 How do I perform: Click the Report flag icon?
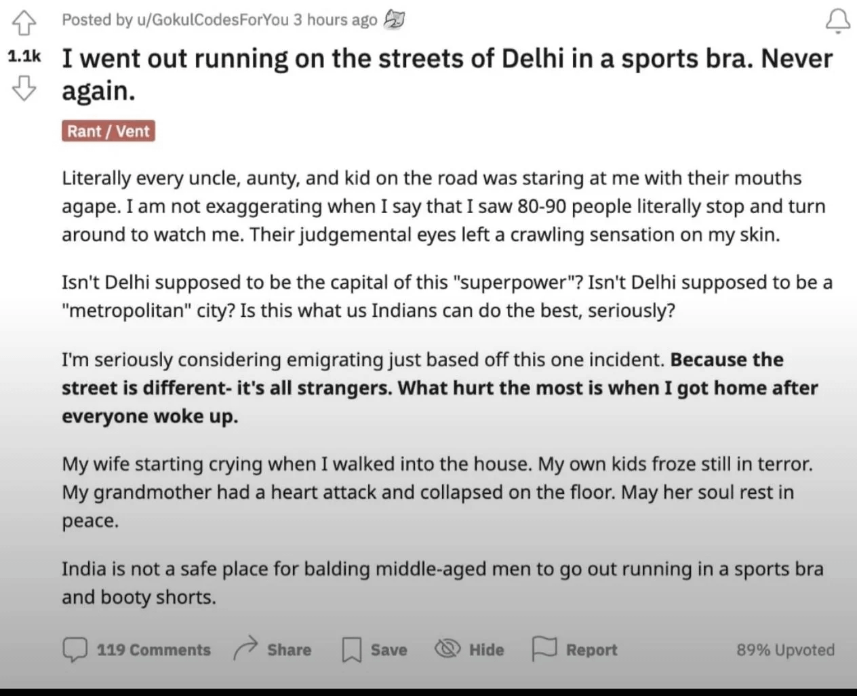544,649
